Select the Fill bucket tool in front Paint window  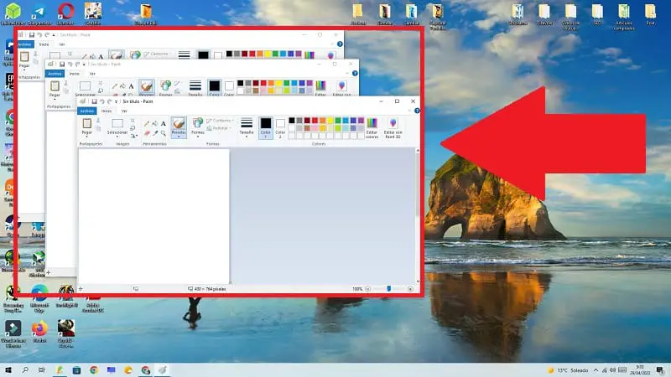point(155,123)
